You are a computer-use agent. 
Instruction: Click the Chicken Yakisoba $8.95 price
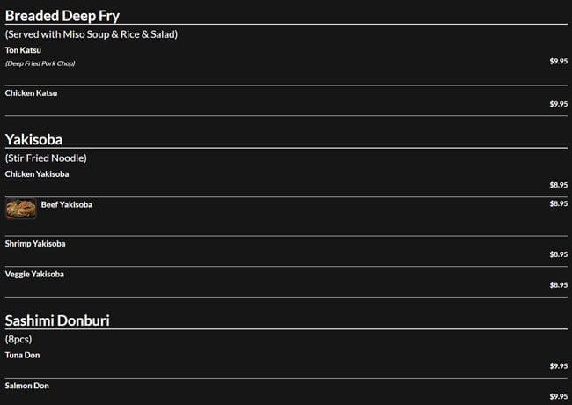[x=558, y=185]
